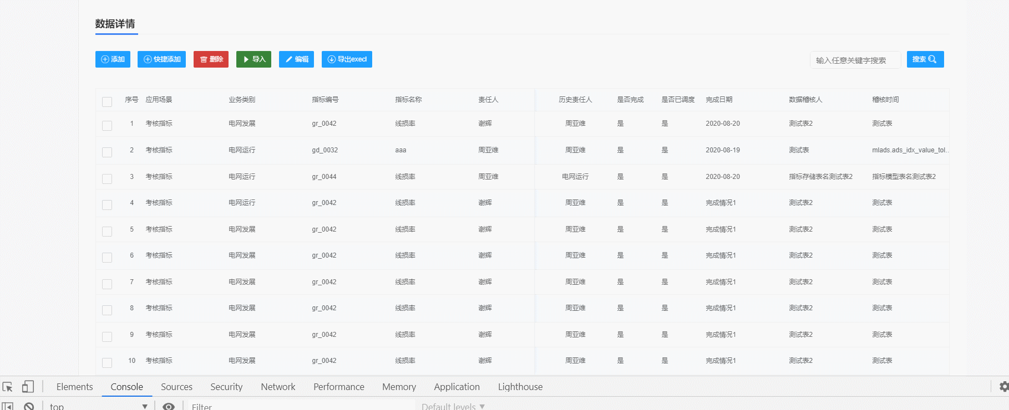Click the gd_0032 cell

(324, 150)
